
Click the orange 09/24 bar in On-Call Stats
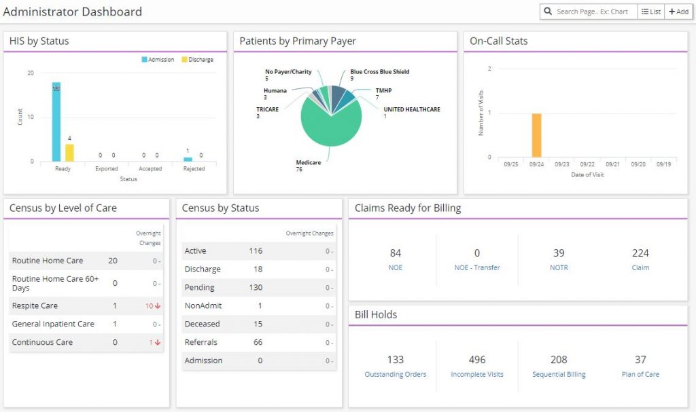(x=538, y=136)
